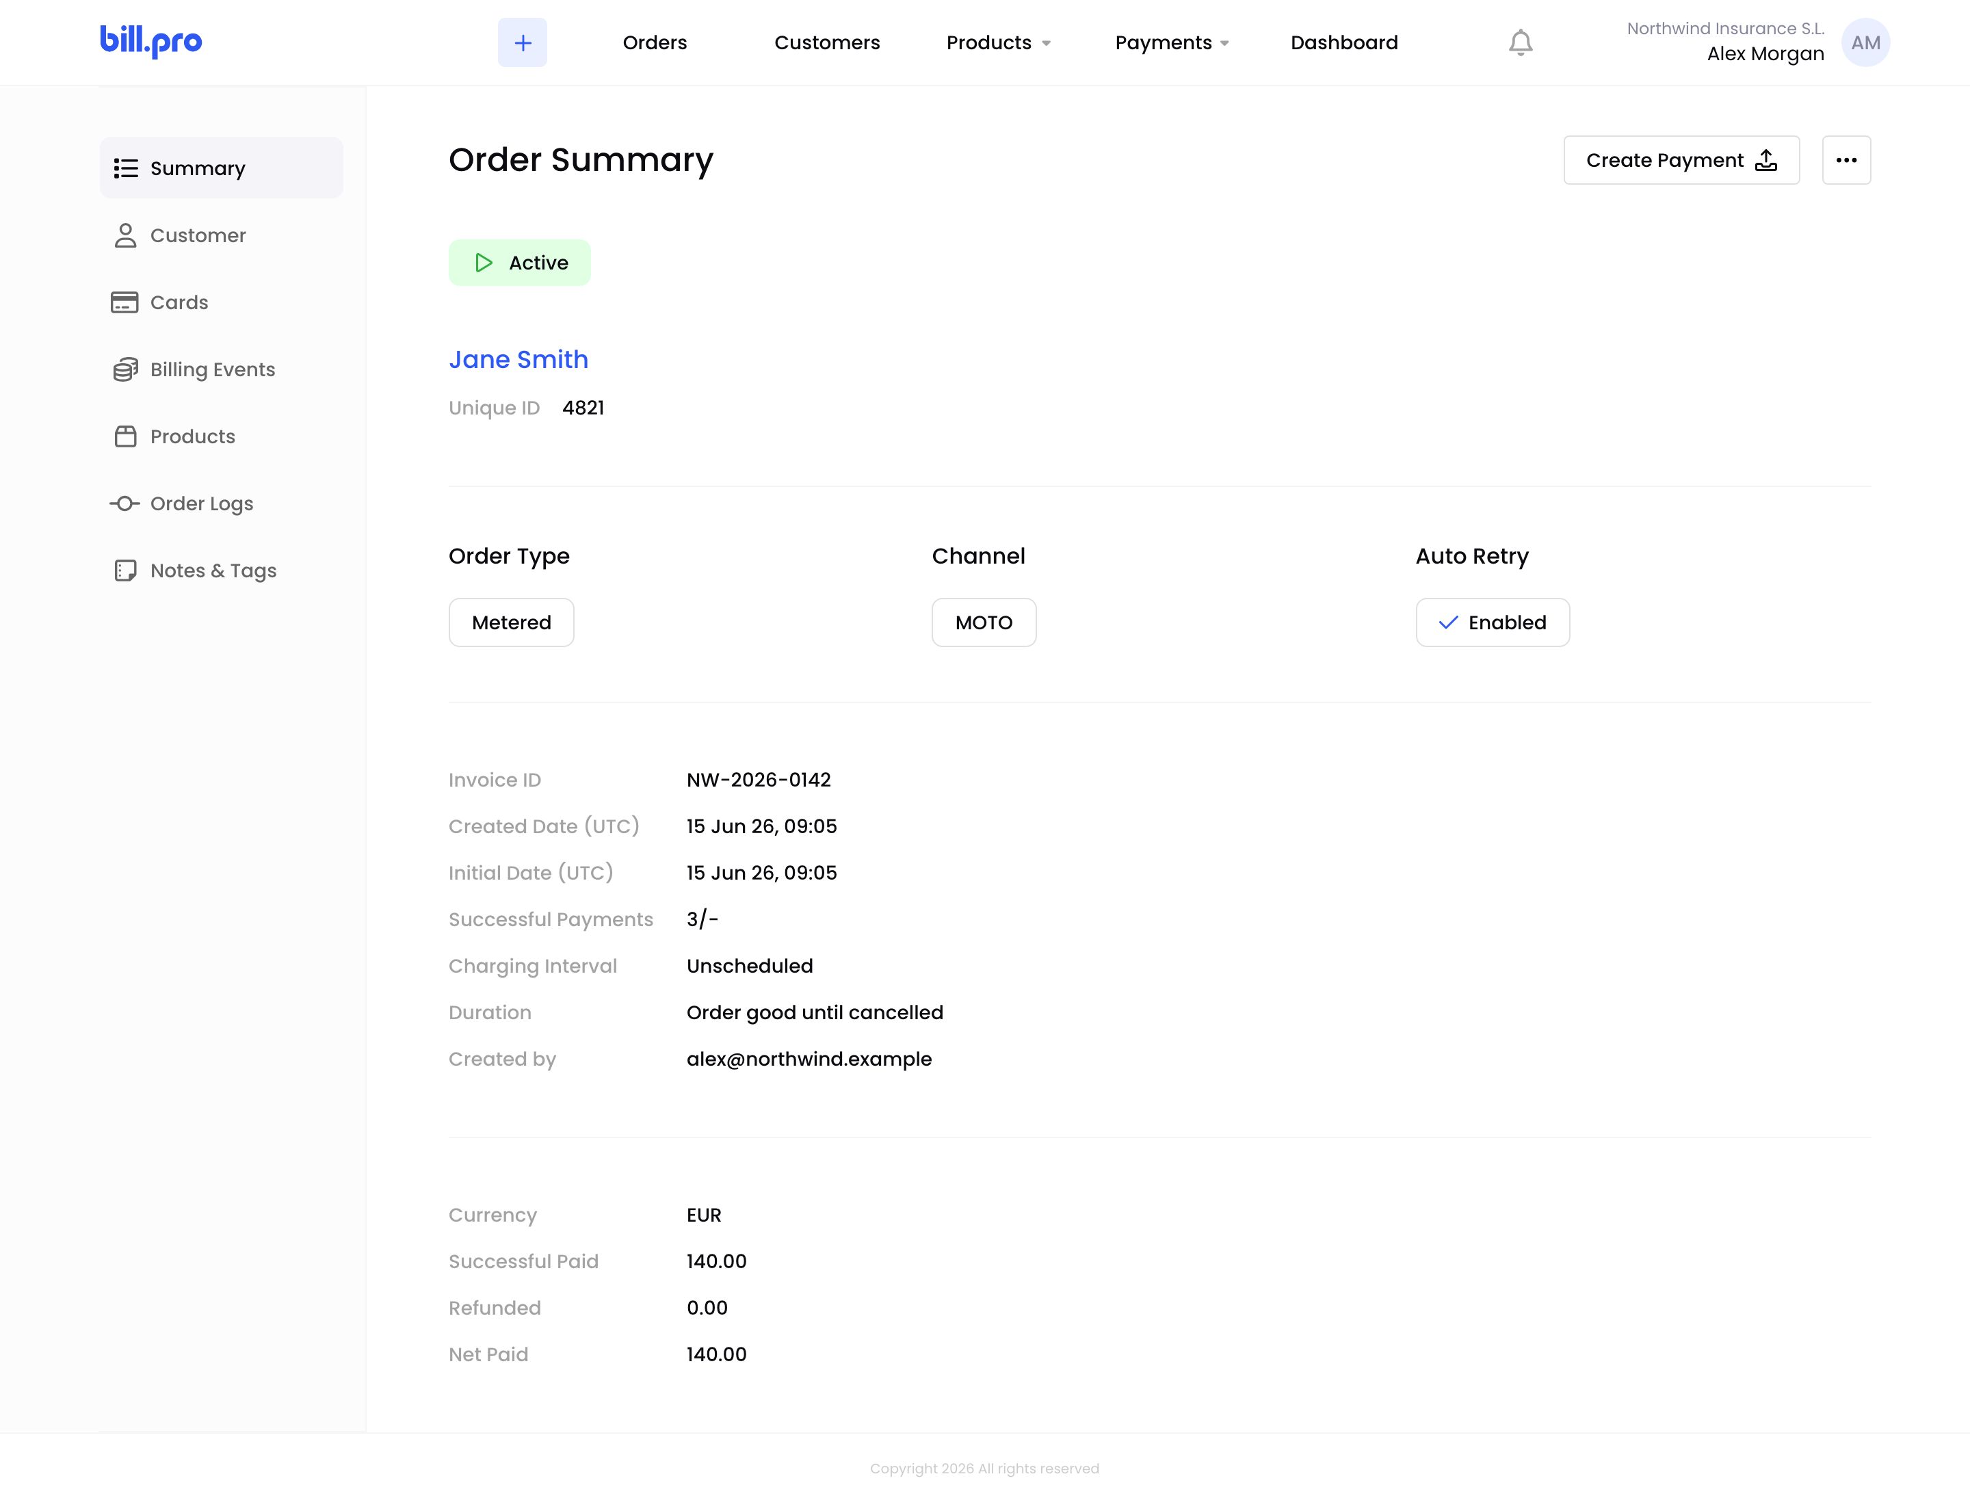This screenshot has width=1970, height=1498.
Task: Select Order Logs in the sidebar
Action: pos(221,504)
